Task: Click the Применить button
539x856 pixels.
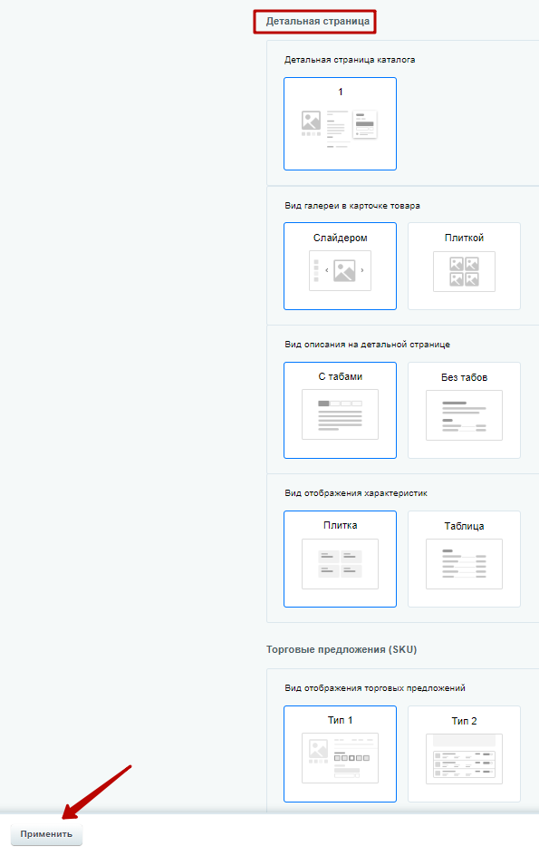Action: click(x=46, y=834)
